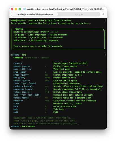Click the 'props <query>' command entry
116x142 pixels.
coord(21,75)
